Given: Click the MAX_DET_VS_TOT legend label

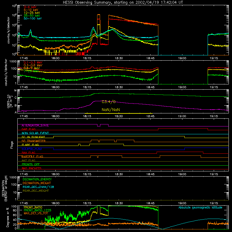Looking at the screenshot, I should point(36,213).
